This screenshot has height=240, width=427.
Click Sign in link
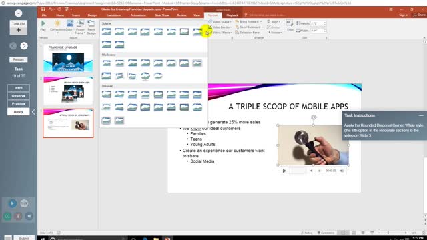point(404,15)
